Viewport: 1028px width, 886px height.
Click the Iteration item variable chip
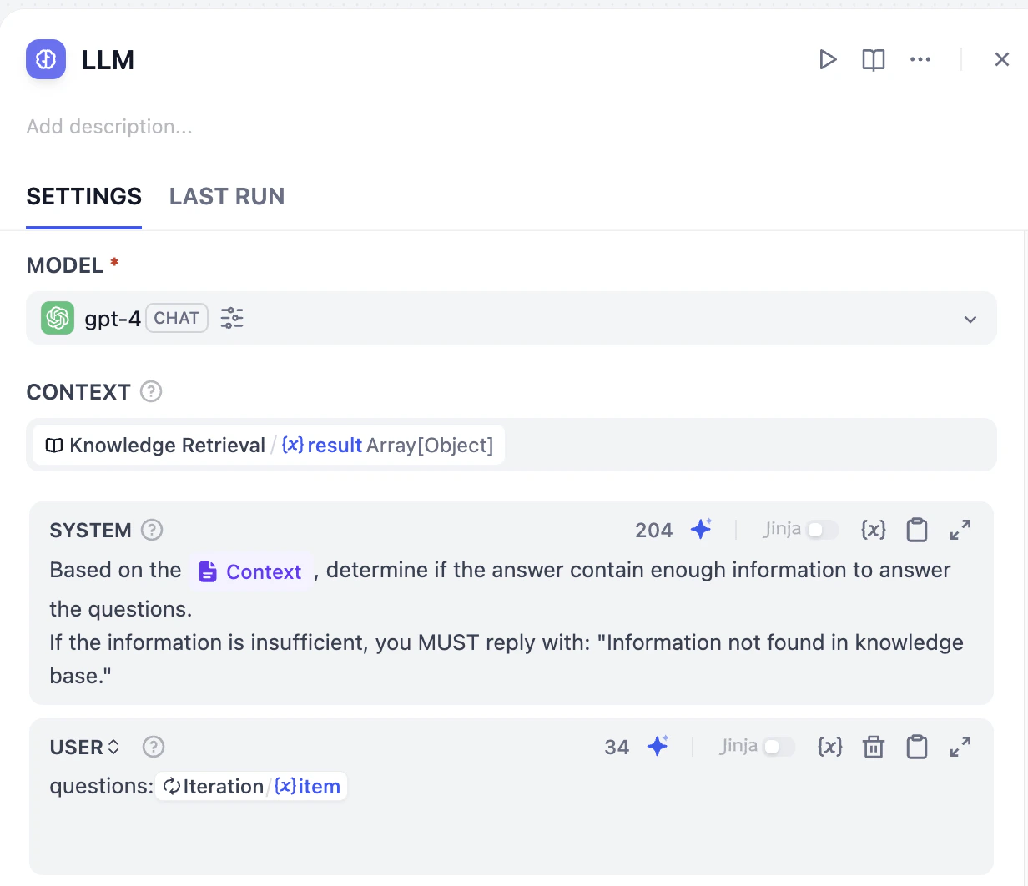click(251, 786)
